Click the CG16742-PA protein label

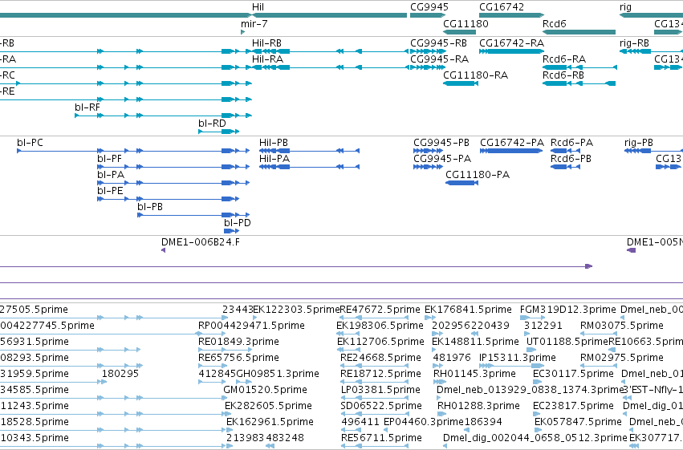pyautogui.click(x=512, y=143)
